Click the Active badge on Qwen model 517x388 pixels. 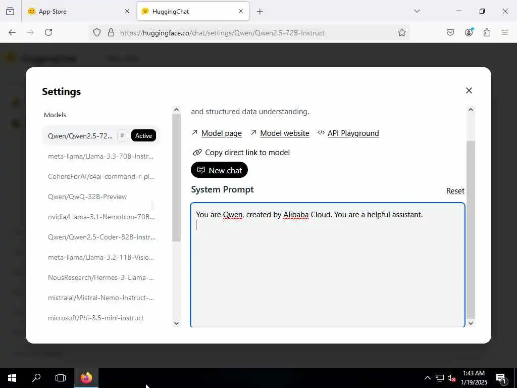143,135
